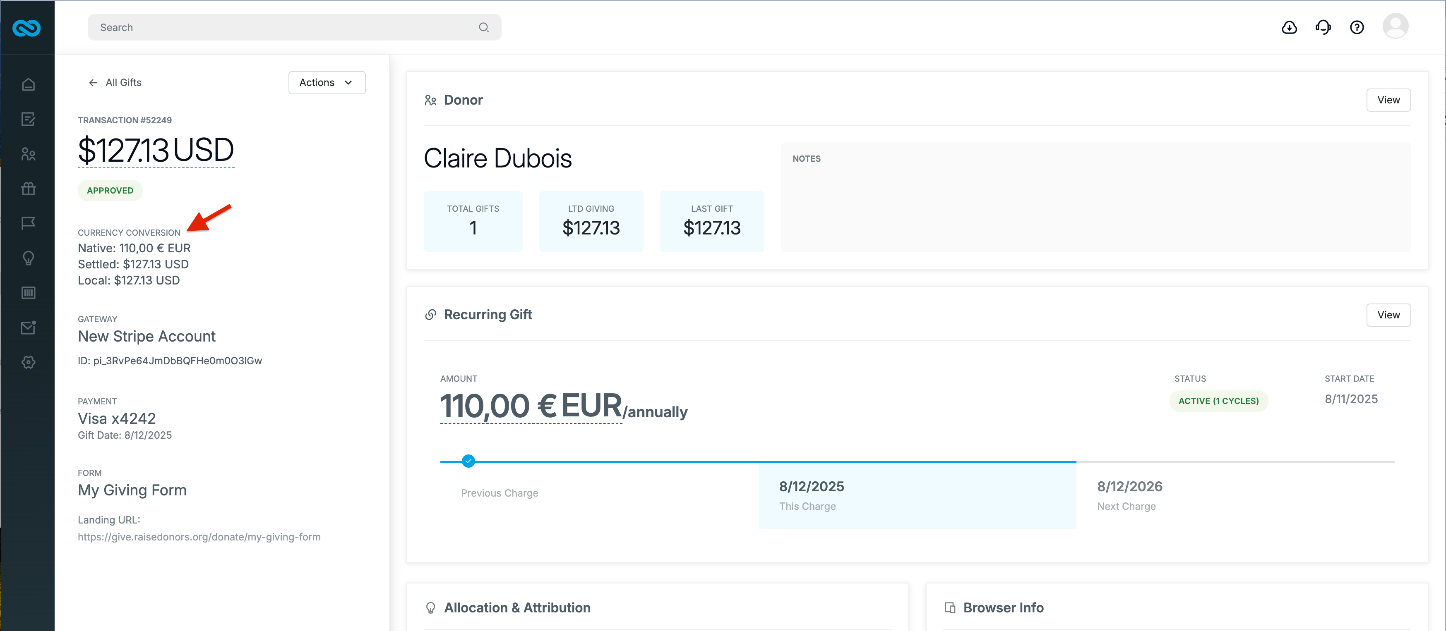Select the gift box icon in sidebar

[x=28, y=189]
